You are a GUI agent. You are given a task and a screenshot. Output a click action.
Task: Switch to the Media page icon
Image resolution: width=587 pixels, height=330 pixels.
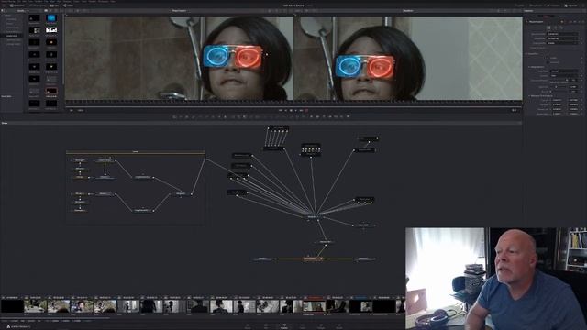click(248, 326)
